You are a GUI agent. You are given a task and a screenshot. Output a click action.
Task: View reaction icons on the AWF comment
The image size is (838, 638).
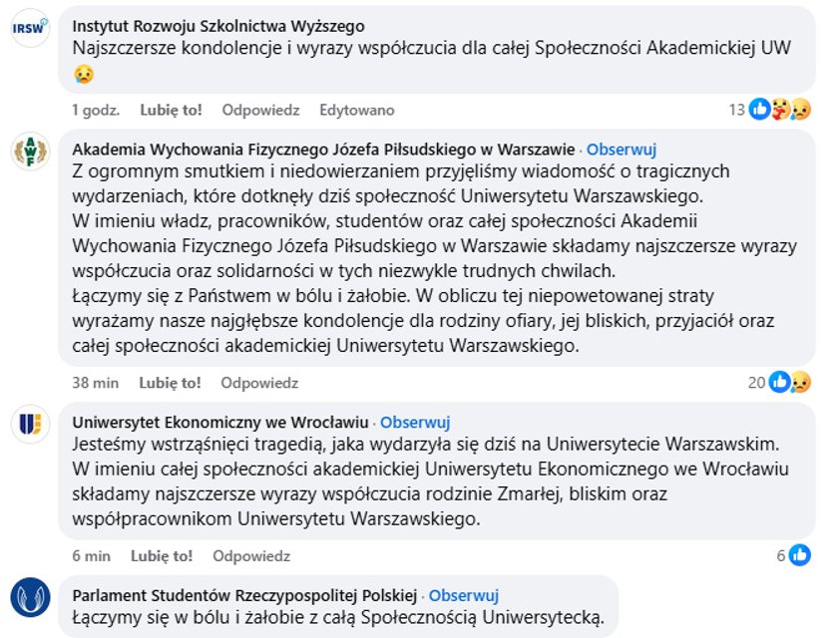click(x=790, y=382)
